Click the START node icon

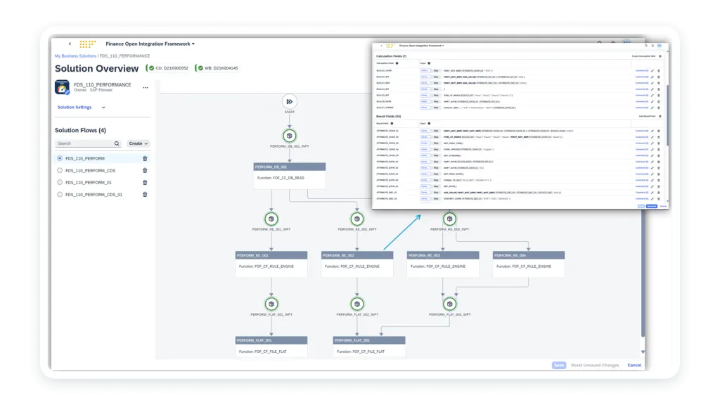[x=289, y=101]
